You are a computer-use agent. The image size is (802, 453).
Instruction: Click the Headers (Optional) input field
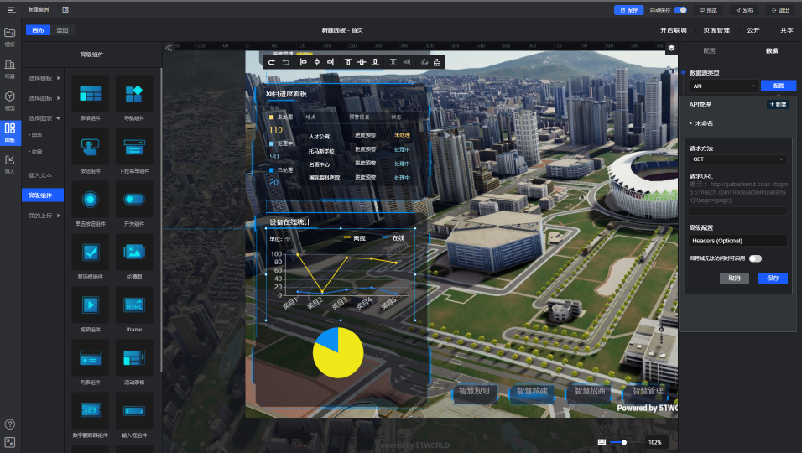point(738,241)
